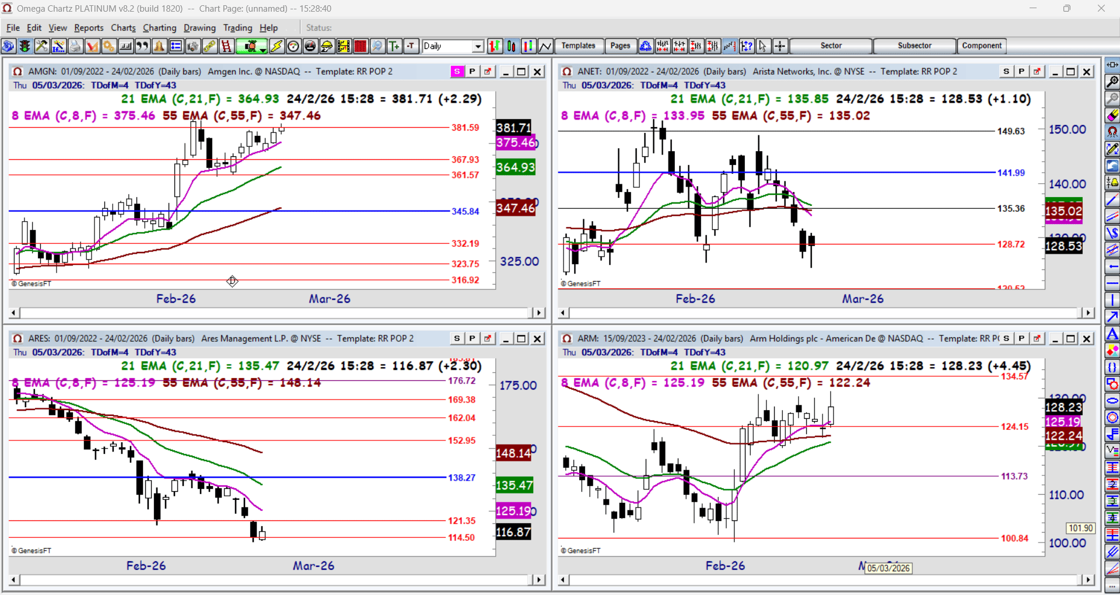The height and width of the screenshot is (595, 1120).
Task: Select the crosshair cursor tool
Action: (780, 46)
